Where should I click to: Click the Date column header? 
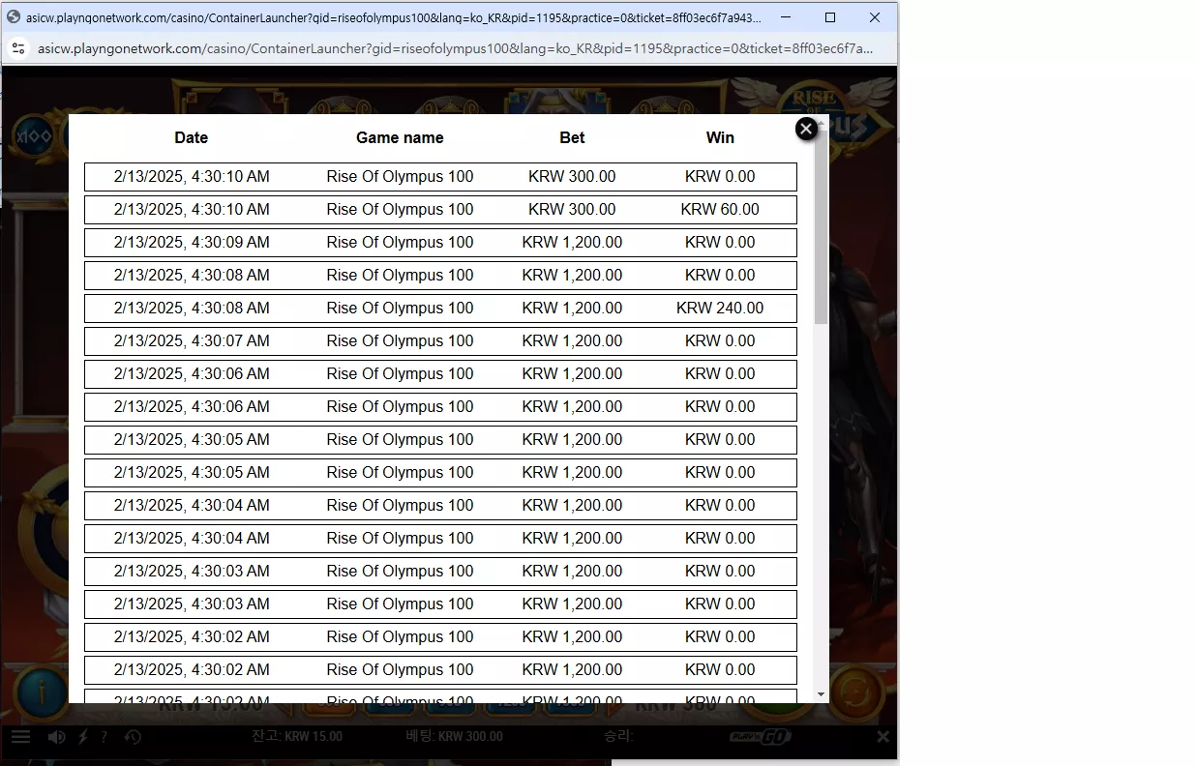point(192,137)
